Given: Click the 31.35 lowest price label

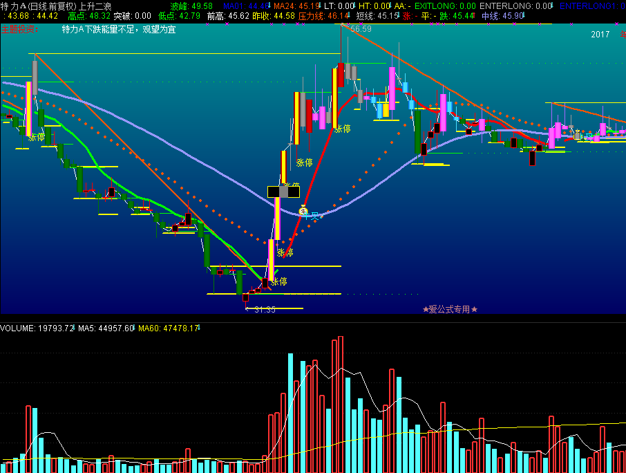Looking at the screenshot, I should pyautogui.click(x=265, y=309).
